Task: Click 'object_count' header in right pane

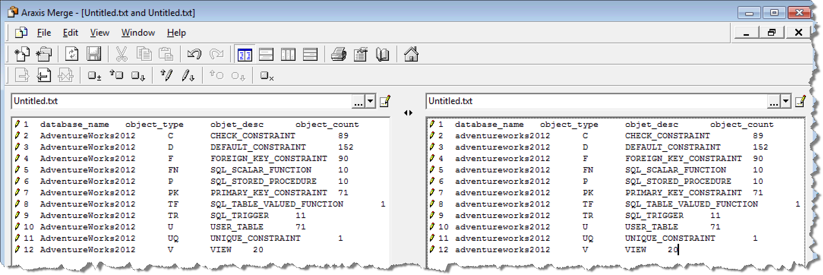Action: click(x=742, y=125)
